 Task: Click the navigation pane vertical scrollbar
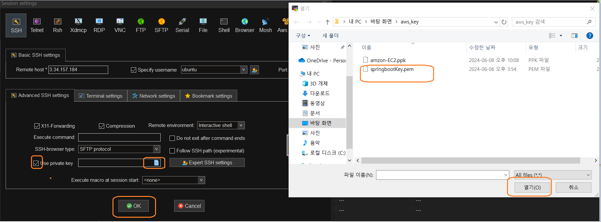350,112
